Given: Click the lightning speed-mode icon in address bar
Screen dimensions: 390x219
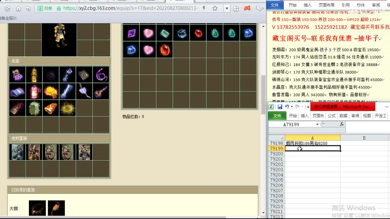Looking at the screenshot, I should pyautogui.click(x=204, y=8).
